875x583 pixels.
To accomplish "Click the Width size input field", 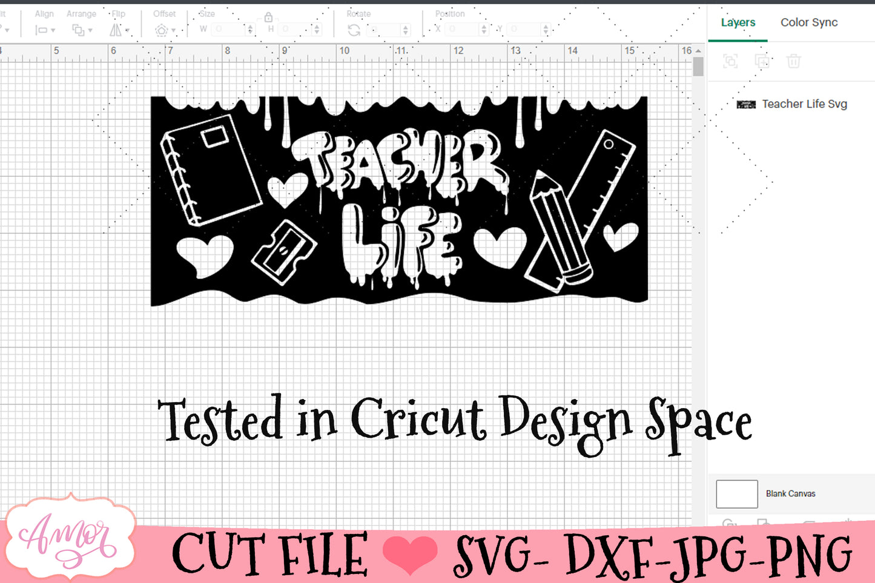I will (226, 29).
